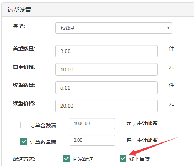Viewport: 194px width, 166px height.
Task: Click the 元 unit beside 首重价格
Action: pyautogui.click(x=171, y=67)
